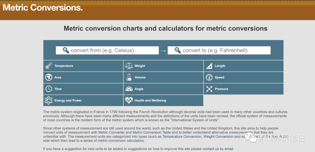Click the globe Area icon
Screen dimensions: 315x152
pos(49,78)
